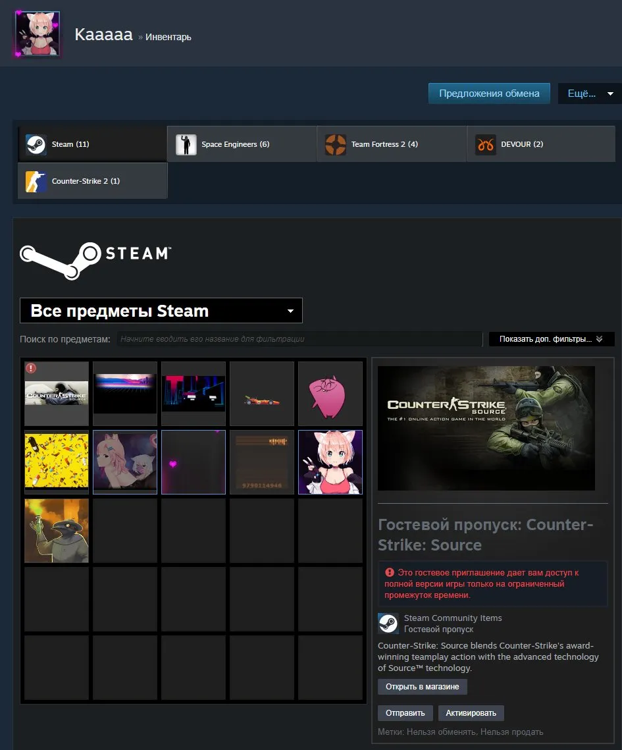Click the DEVOUR game icon
The width and height of the screenshot is (622, 750).
point(486,144)
